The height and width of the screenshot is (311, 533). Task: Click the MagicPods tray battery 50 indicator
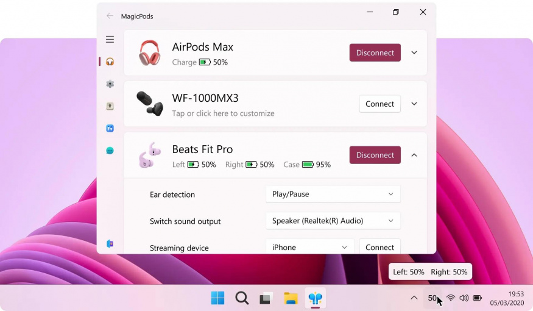432,298
